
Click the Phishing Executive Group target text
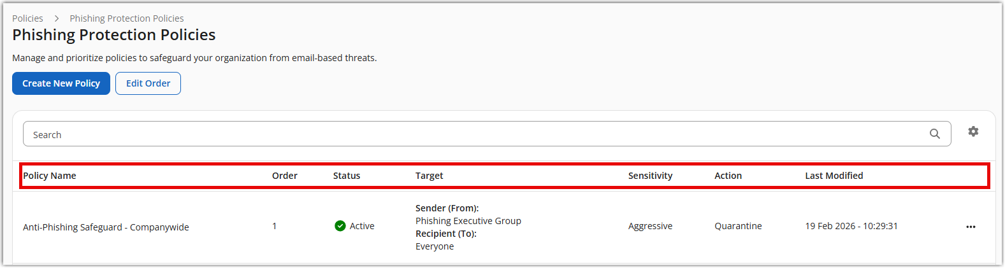coord(468,221)
